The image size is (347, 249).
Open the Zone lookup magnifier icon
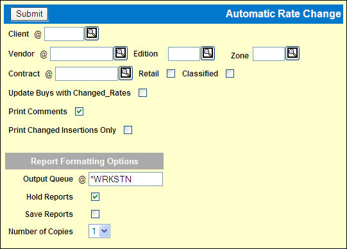(292, 53)
